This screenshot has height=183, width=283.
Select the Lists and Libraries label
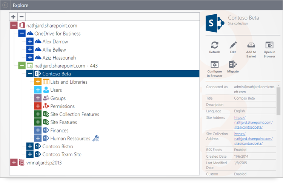(69, 82)
